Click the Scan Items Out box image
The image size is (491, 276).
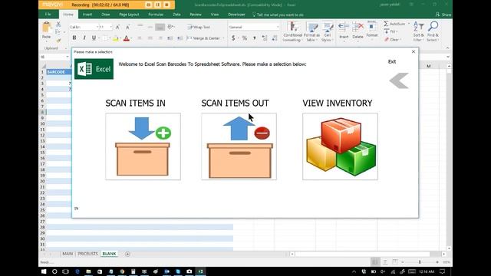[239, 146]
